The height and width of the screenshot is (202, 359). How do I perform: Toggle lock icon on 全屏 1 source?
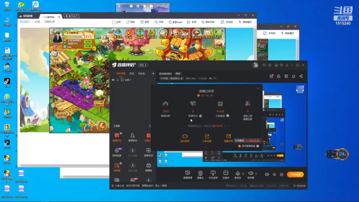point(118,80)
